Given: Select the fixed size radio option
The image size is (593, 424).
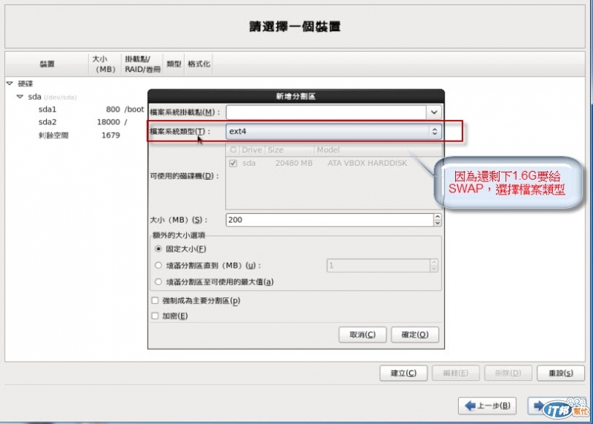Looking at the screenshot, I should (159, 249).
